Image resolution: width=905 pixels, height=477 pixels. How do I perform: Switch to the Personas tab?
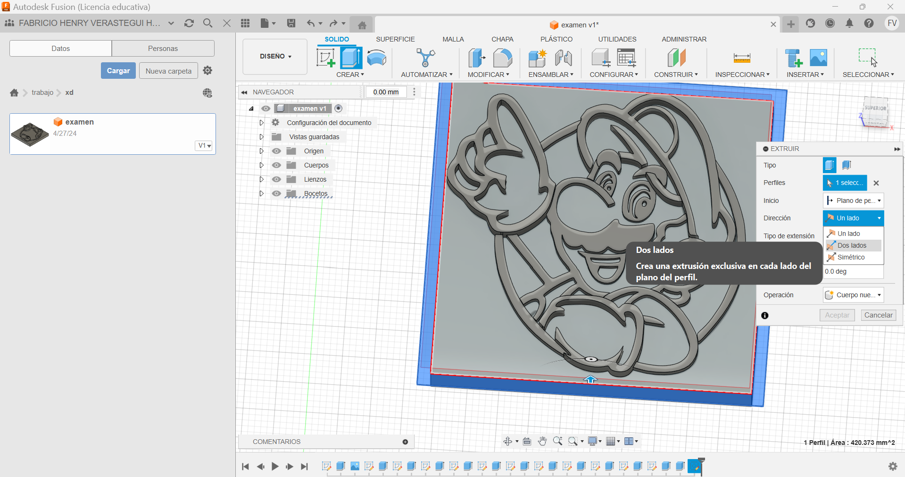tap(163, 48)
